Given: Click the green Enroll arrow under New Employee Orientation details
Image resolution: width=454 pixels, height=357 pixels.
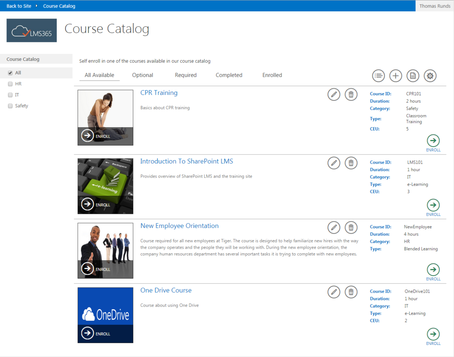Looking at the screenshot, I should pyautogui.click(x=433, y=270).
